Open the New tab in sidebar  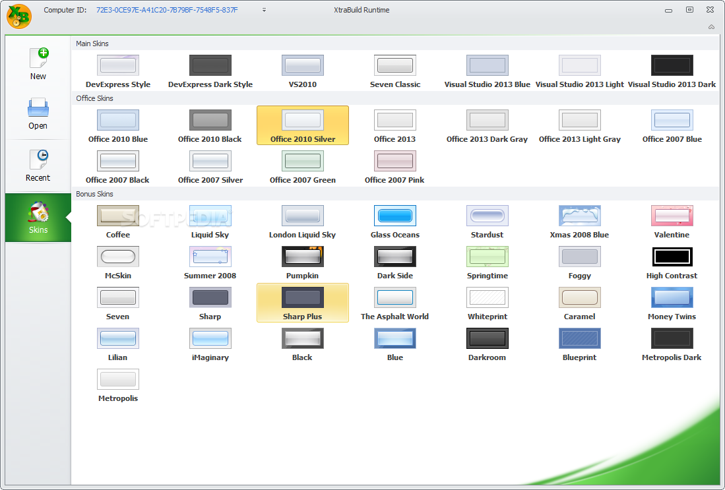click(x=38, y=64)
